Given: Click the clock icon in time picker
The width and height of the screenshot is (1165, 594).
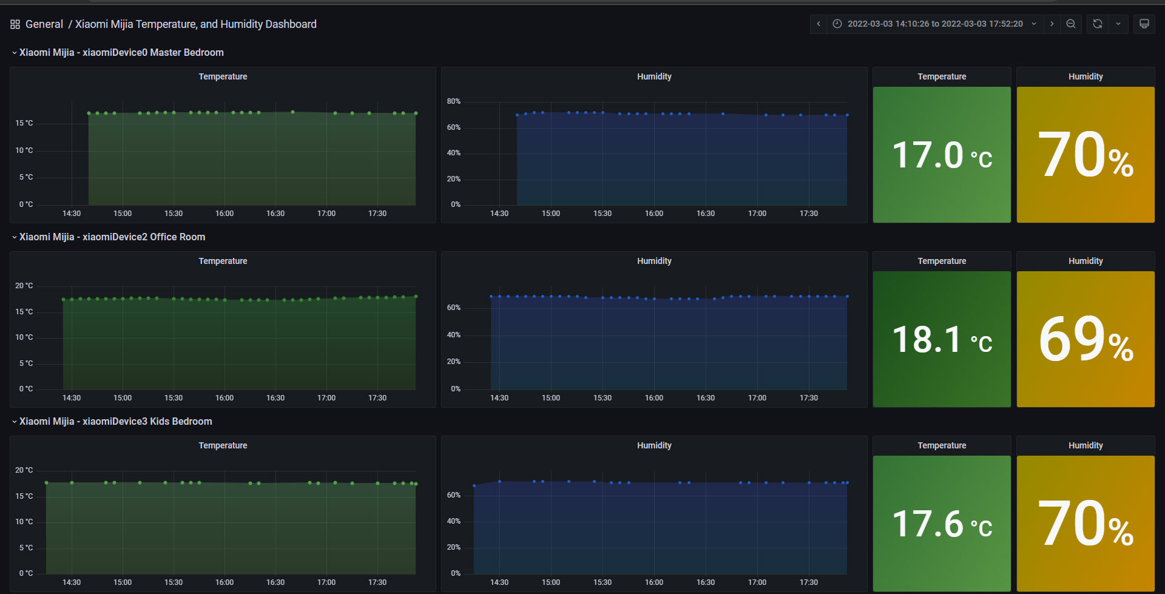Looking at the screenshot, I should pyautogui.click(x=837, y=24).
